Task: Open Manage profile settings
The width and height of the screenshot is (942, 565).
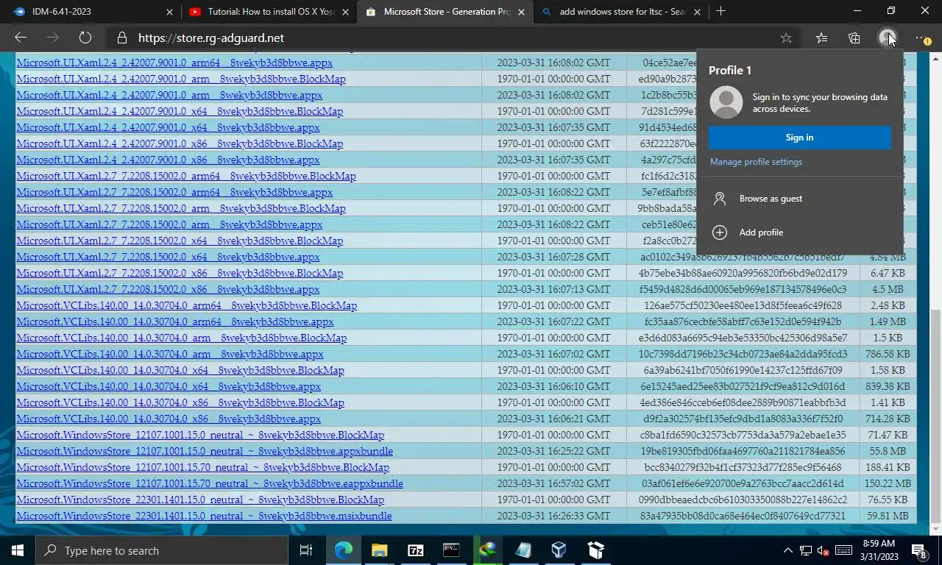Action: click(x=756, y=162)
